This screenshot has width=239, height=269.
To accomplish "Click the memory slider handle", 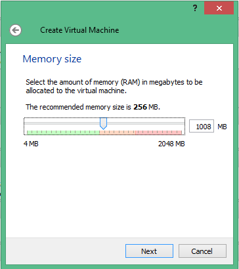I will click(103, 123).
